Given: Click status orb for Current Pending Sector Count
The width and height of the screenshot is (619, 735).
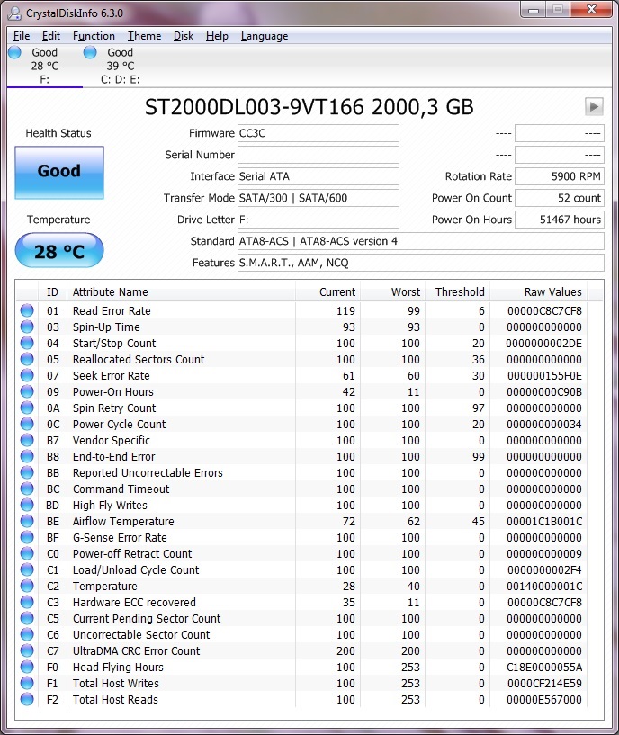Looking at the screenshot, I should [27, 618].
